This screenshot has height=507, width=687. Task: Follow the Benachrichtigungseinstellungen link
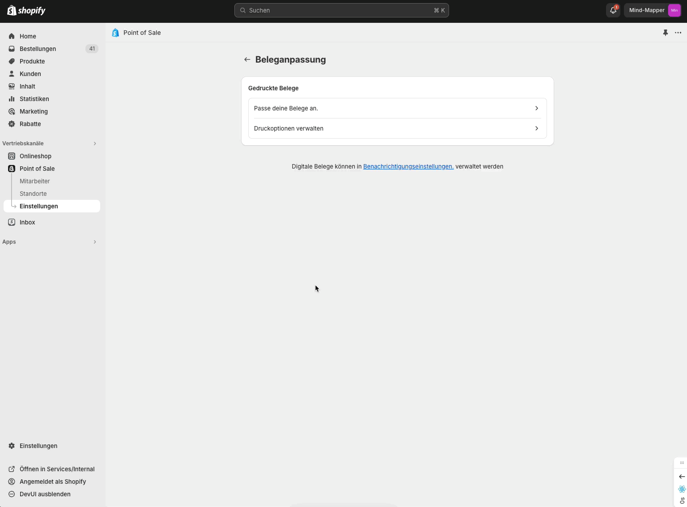(x=408, y=166)
